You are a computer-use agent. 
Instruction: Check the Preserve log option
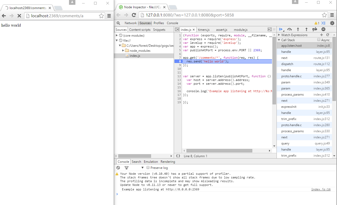point(148,168)
